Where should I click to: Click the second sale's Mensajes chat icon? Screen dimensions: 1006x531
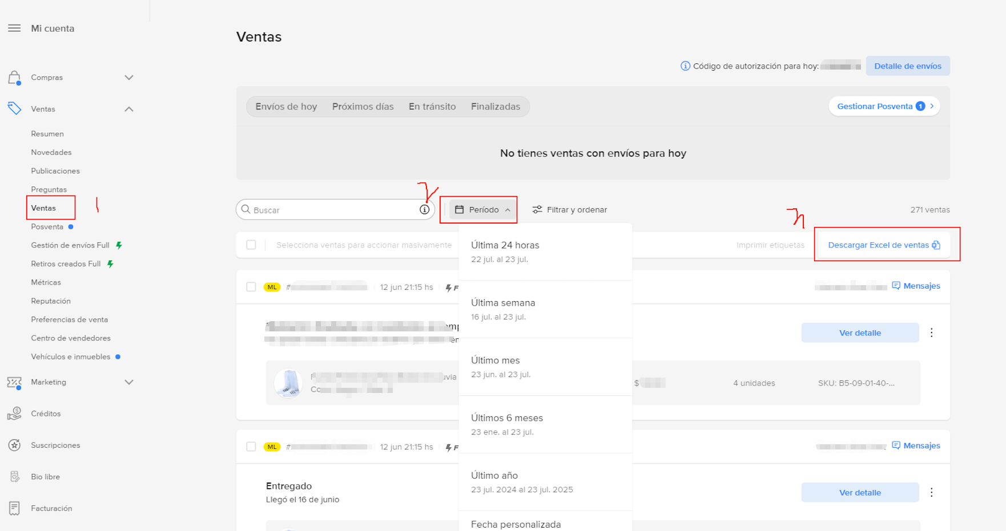click(x=896, y=445)
